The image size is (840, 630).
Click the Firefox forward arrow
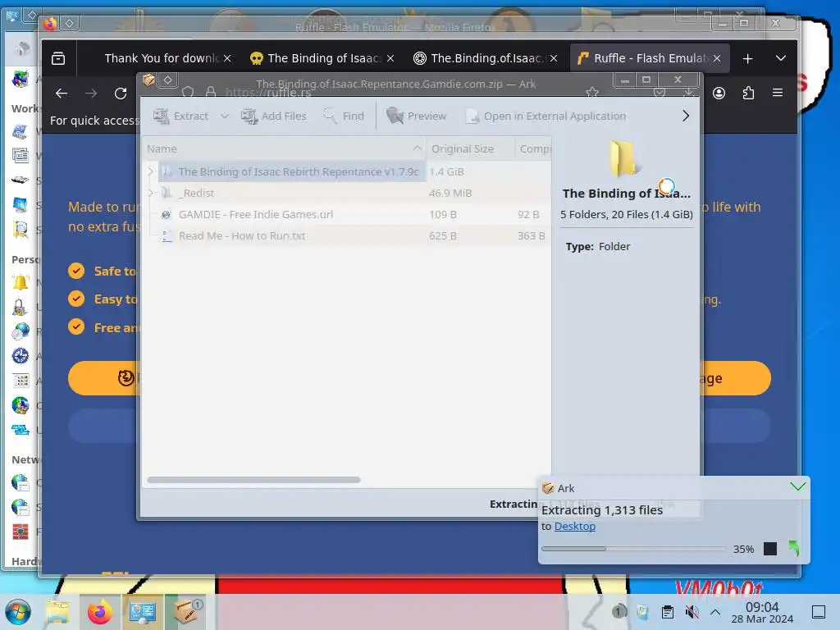tap(91, 94)
